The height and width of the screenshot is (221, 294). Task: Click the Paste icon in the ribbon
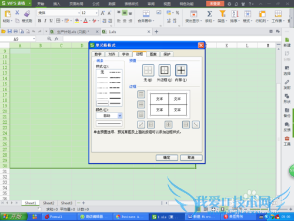[8, 14]
